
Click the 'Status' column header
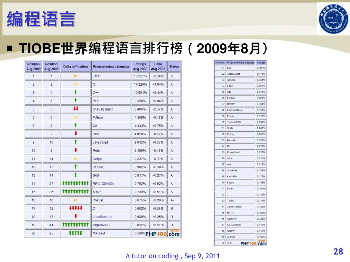coord(174,67)
